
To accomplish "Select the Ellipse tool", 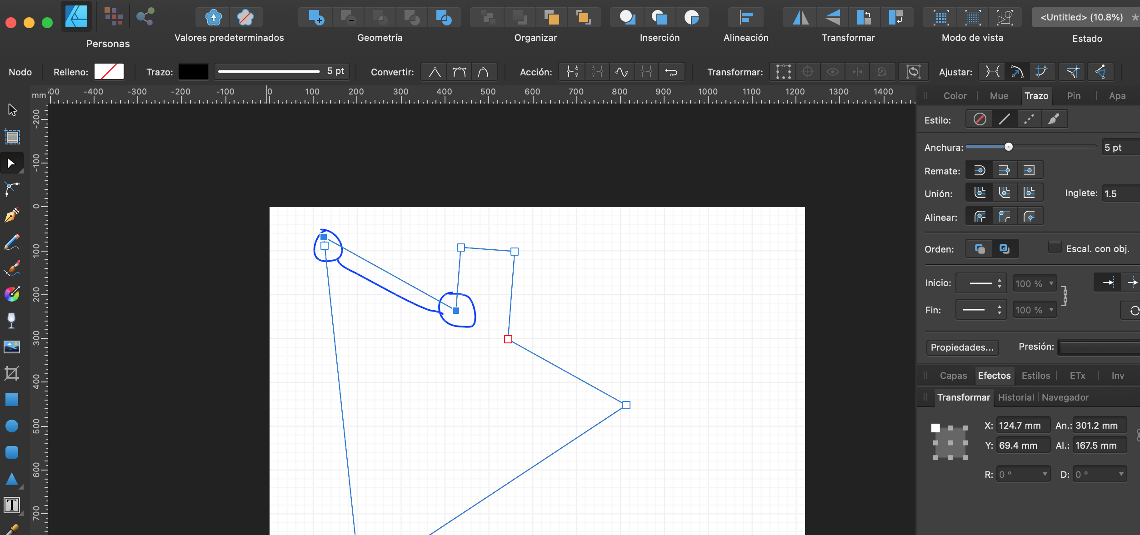I will click(11, 426).
